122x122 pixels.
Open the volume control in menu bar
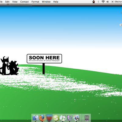click(x=108, y=2)
